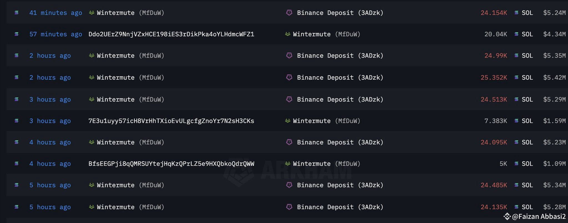Click the red 25.352K amount value
568x223 pixels.
[494, 77]
